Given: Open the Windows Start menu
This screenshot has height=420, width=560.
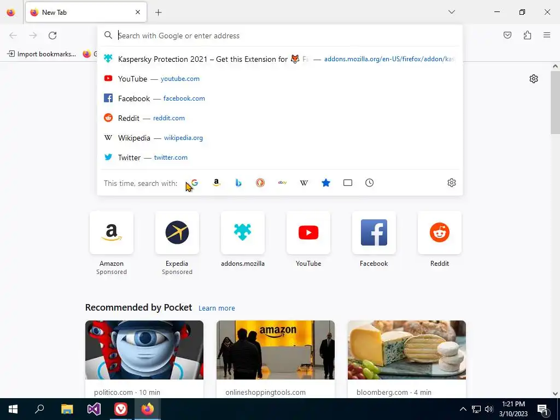Looking at the screenshot, I should coord(13,409).
